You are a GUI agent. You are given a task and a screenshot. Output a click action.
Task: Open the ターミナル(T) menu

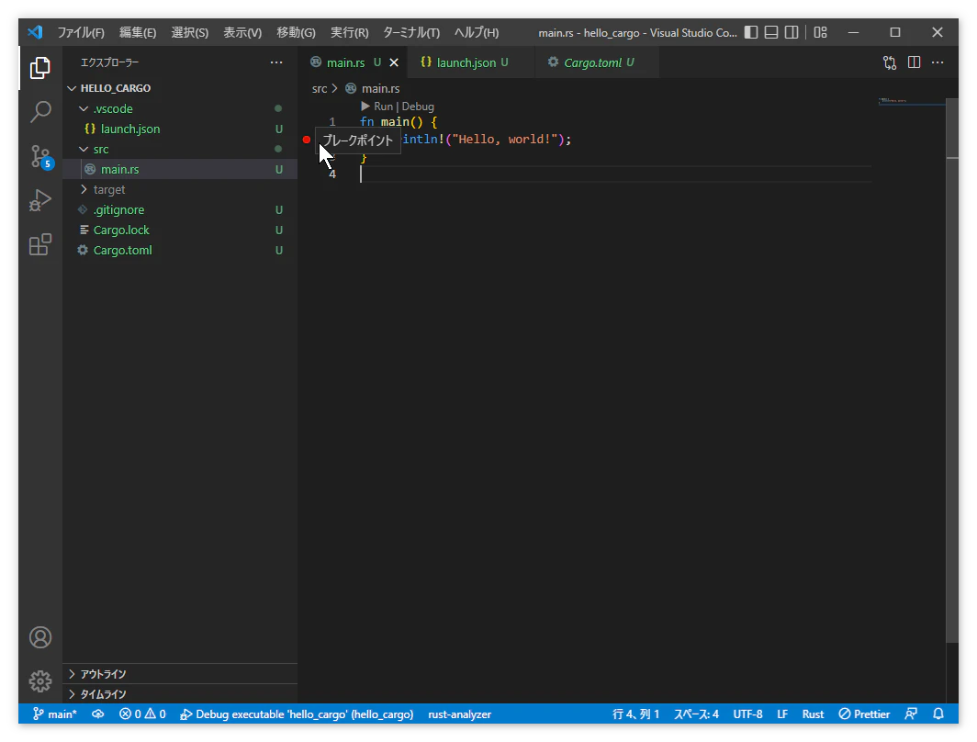pos(411,32)
